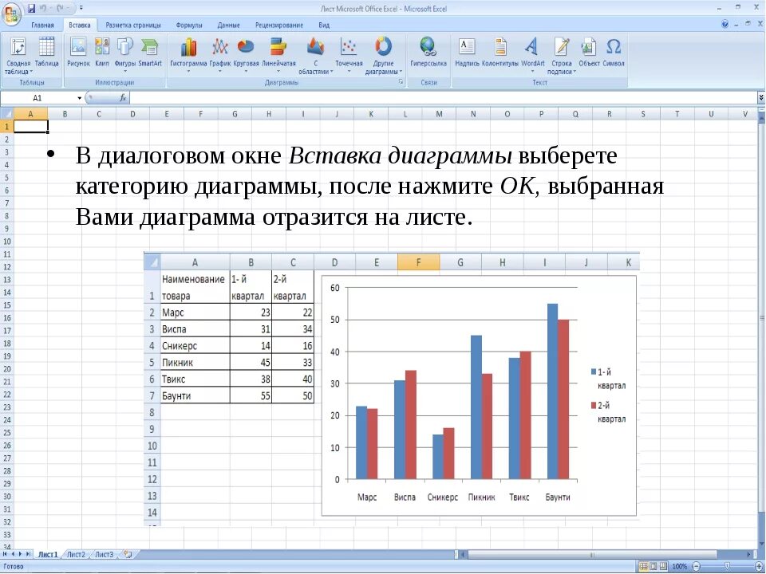Viewport: 766px width, 574px height.
Task: Click cell containing Сникерс in embedded table
Action: pyautogui.click(x=195, y=345)
